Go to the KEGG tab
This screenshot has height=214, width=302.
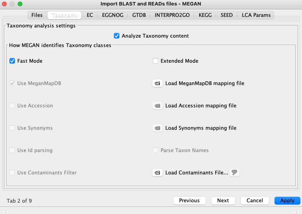205,15
